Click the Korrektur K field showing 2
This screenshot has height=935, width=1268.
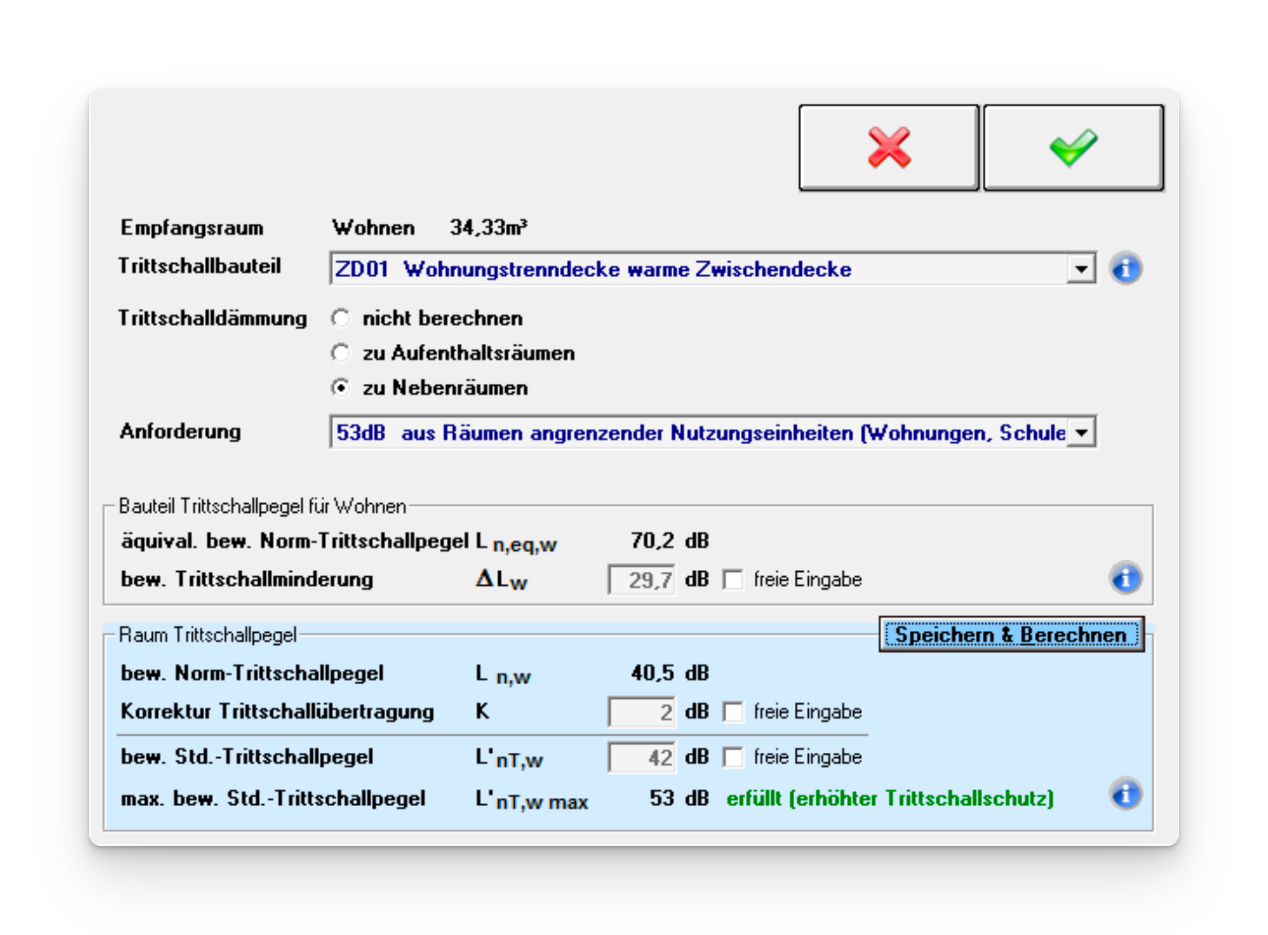coord(641,712)
